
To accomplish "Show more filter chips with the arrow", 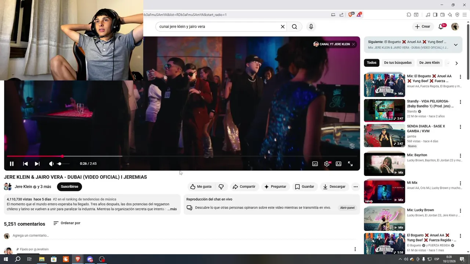I will point(456,63).
